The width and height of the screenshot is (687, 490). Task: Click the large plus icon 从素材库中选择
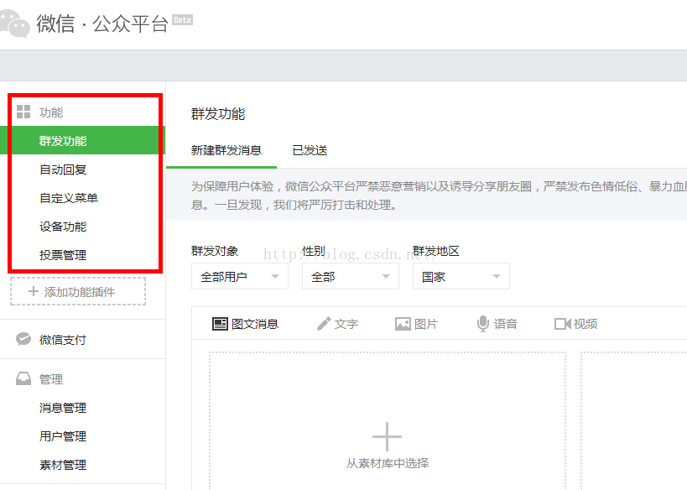(387, 436)
